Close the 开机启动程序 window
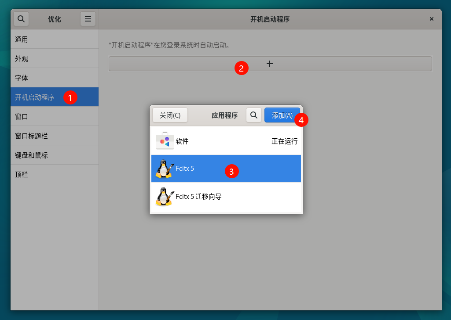Image resolution: width=451 pixels, height=320 pixels. coord(431,19)
